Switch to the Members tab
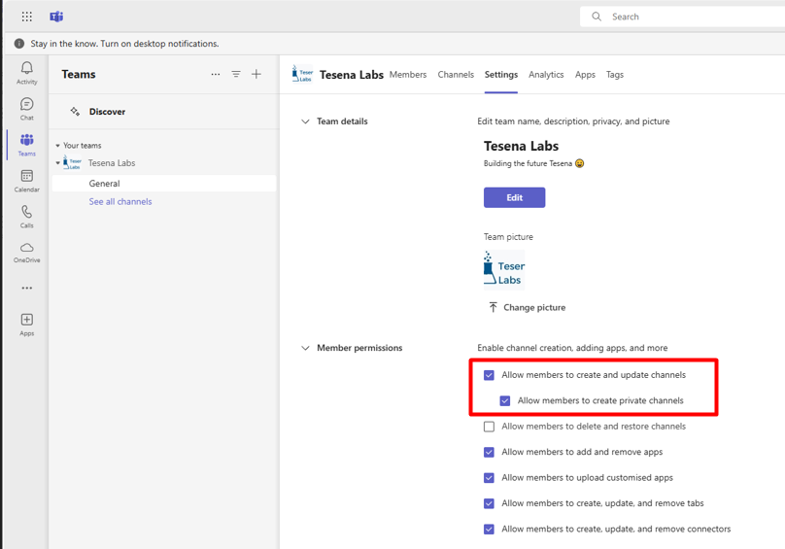This screenshot has height=549, width=785. (x=408, y=74)
